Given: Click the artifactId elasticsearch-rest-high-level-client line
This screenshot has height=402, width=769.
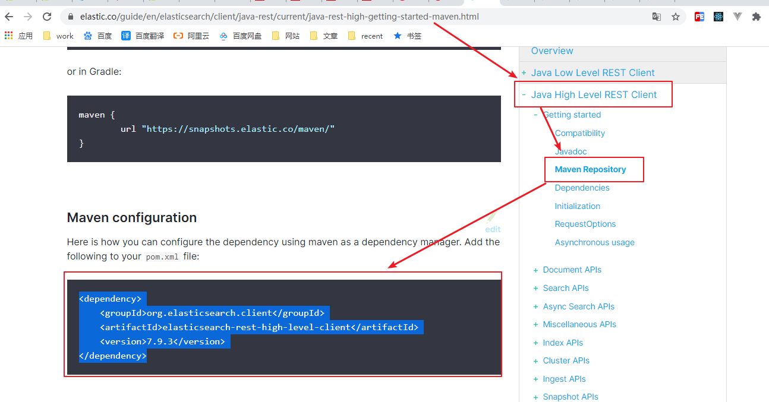Looking at the screenshot, I should (259, 327).
